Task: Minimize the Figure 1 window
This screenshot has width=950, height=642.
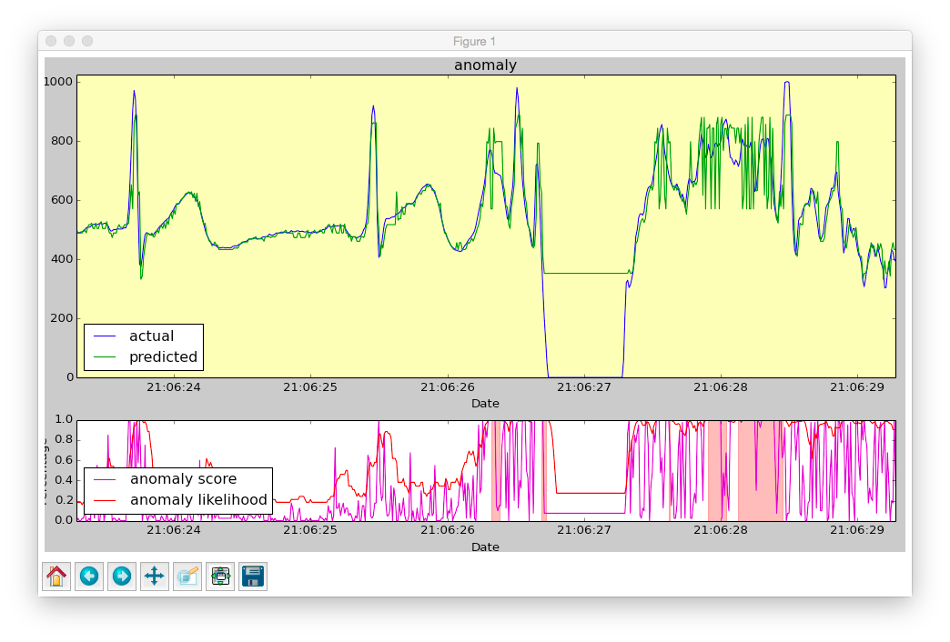Action: 69,41
